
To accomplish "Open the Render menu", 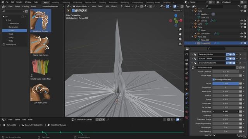I will pos(19,2).
